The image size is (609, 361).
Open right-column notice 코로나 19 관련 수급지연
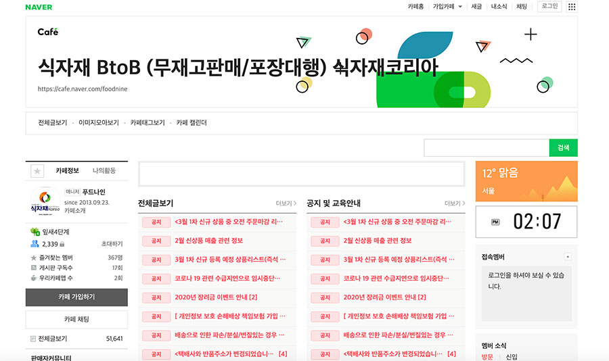coord(396,279)
